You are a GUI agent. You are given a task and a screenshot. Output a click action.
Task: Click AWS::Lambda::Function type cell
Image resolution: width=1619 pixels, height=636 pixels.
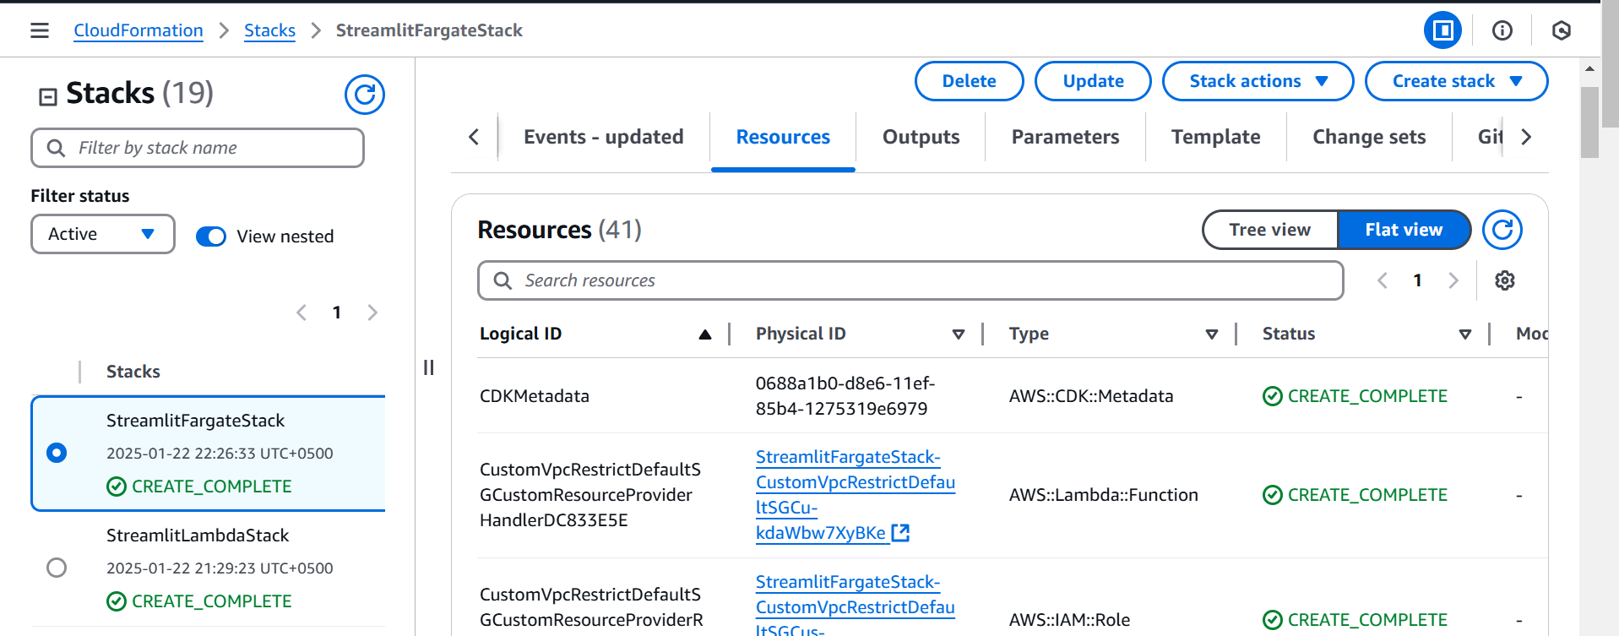(x=1104, y=495)
